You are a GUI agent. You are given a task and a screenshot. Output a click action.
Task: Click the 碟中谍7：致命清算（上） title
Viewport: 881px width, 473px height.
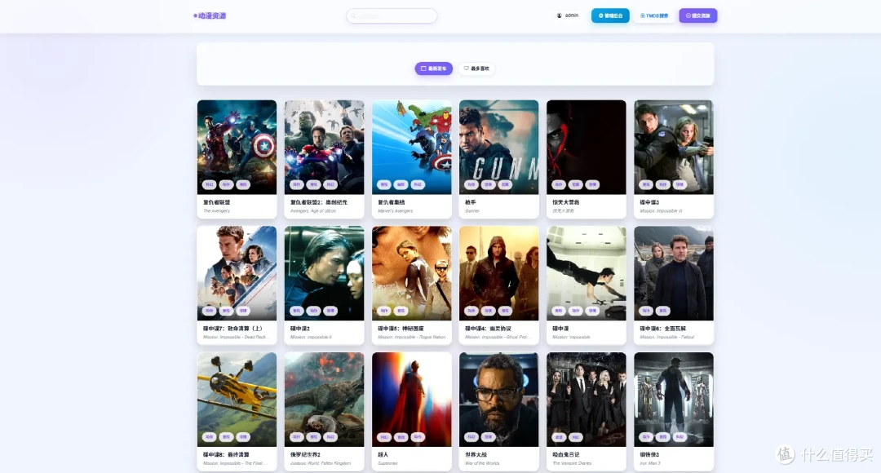pyautogui.click(x=232, y=329)
